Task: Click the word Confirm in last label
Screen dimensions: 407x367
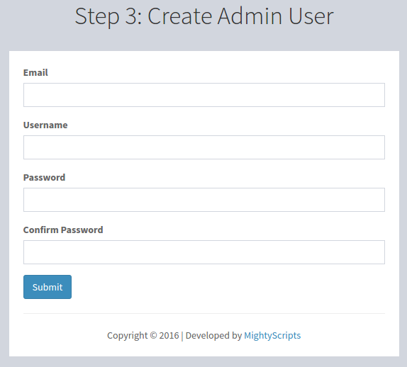Action: 40,230
